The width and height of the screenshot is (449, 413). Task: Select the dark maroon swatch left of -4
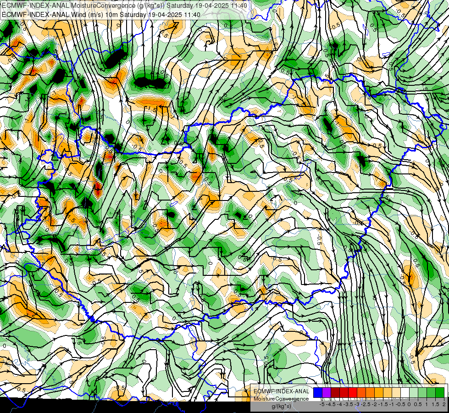point(335,392)
